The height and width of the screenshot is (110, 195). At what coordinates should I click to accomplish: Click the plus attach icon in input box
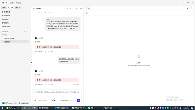[x=35, y=100]
